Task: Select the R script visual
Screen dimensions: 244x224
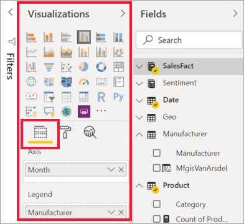Action: [x=101, y=97]
